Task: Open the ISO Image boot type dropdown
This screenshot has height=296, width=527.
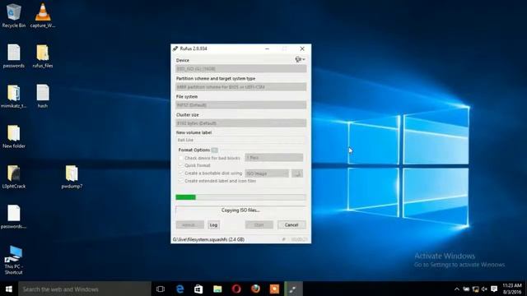Action: click(267, 173)
